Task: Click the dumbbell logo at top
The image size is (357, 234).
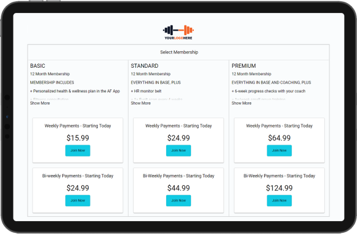Action: [x=178, y=33]
